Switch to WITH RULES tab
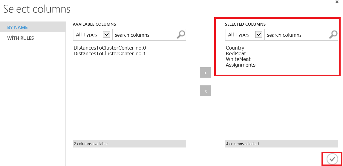The width and height of the screenshot is (343, 166). click(20, 38)
